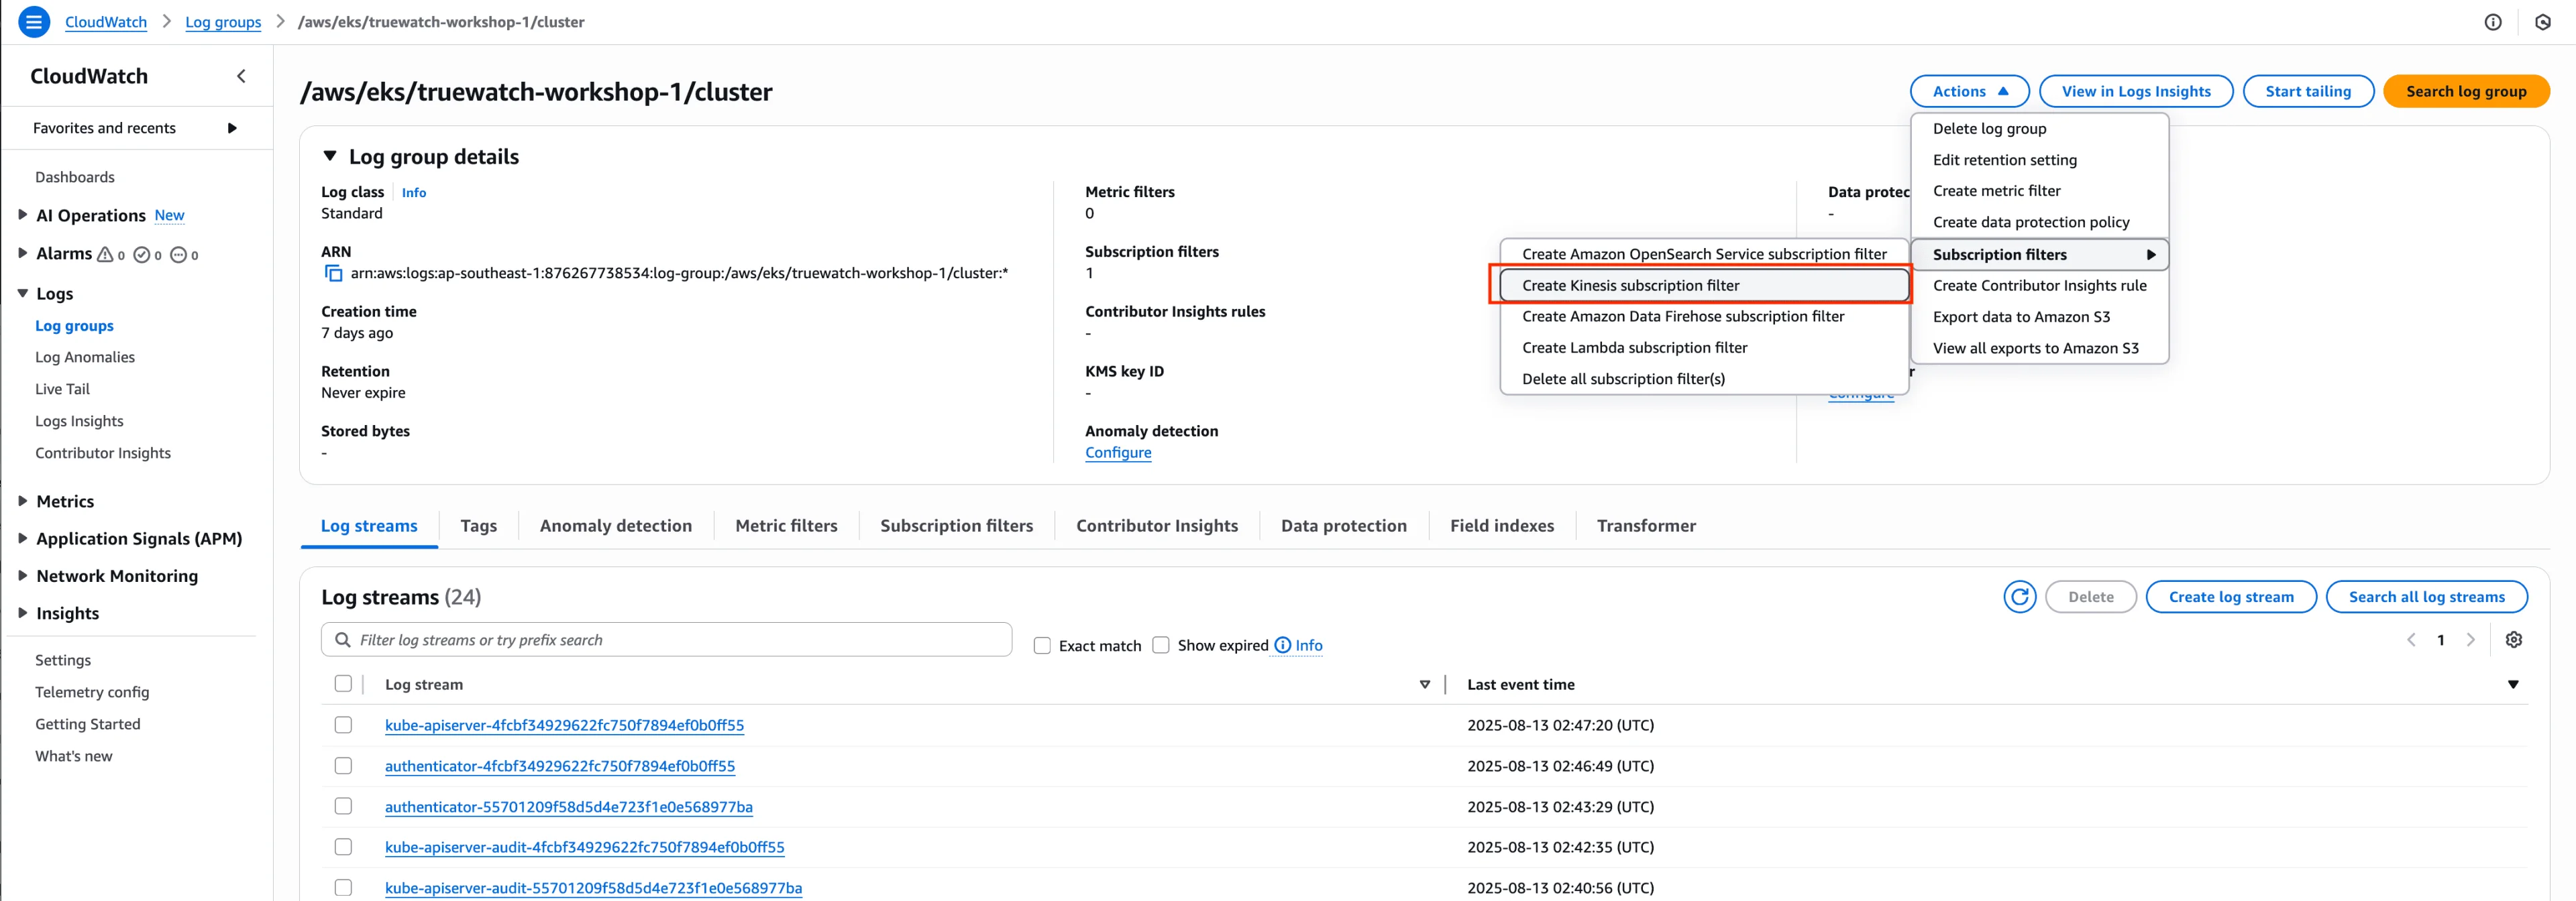Copy the ARN using the copy icon
2576x901 pixels.
[334, 274]
